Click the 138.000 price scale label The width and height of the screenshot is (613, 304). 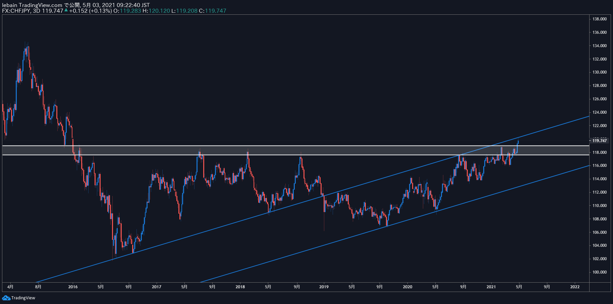[x=600, y=19]
